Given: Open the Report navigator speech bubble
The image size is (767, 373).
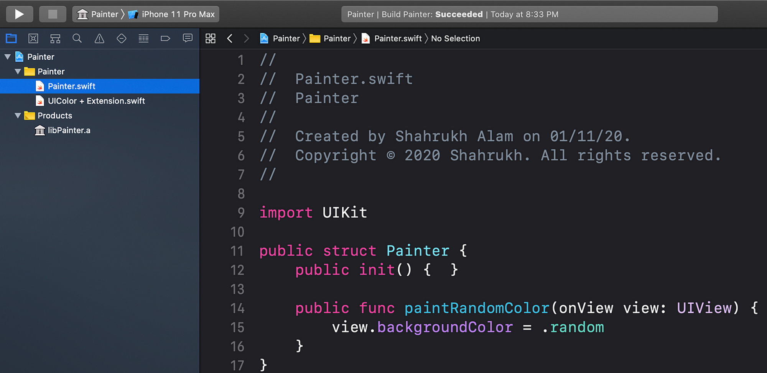Looking at the screenshot, I should tap(188, 38).
